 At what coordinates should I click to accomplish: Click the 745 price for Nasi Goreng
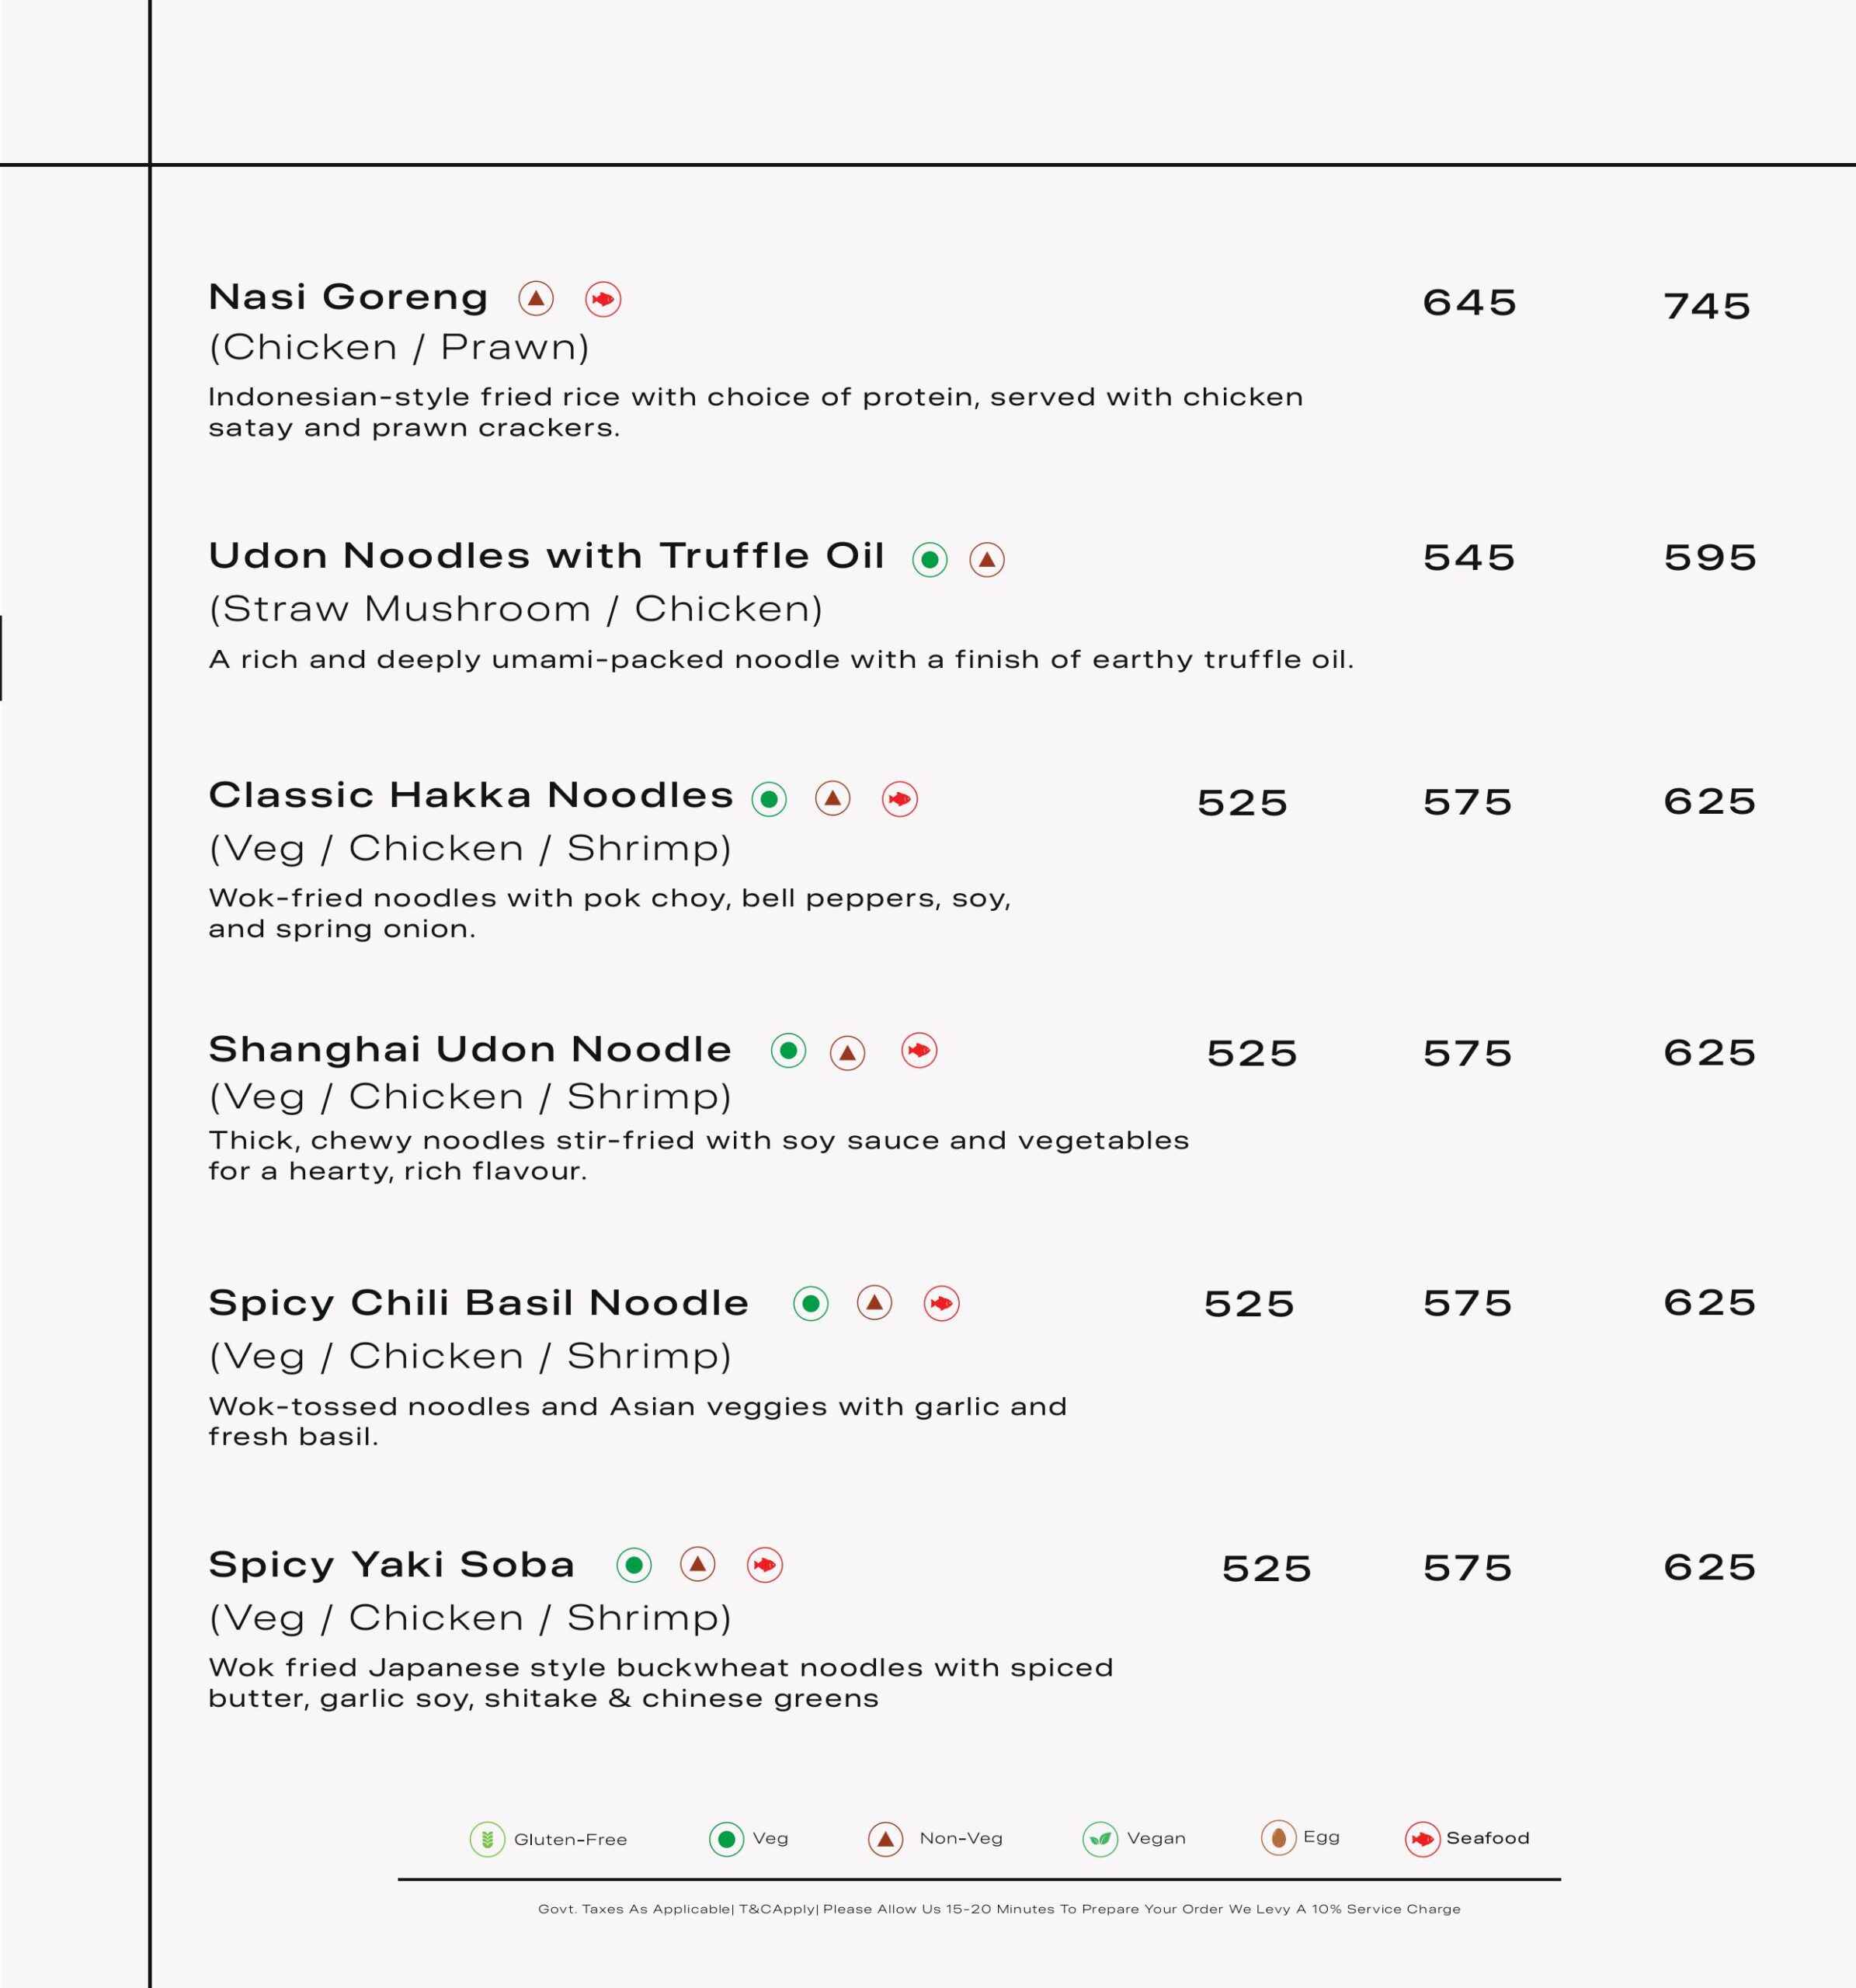[1707, 306]
